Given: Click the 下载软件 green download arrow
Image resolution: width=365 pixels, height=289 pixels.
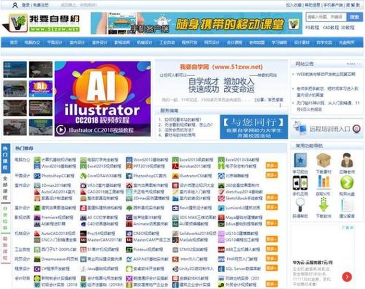Looking at the screenshot, I should tap(324, 205).
